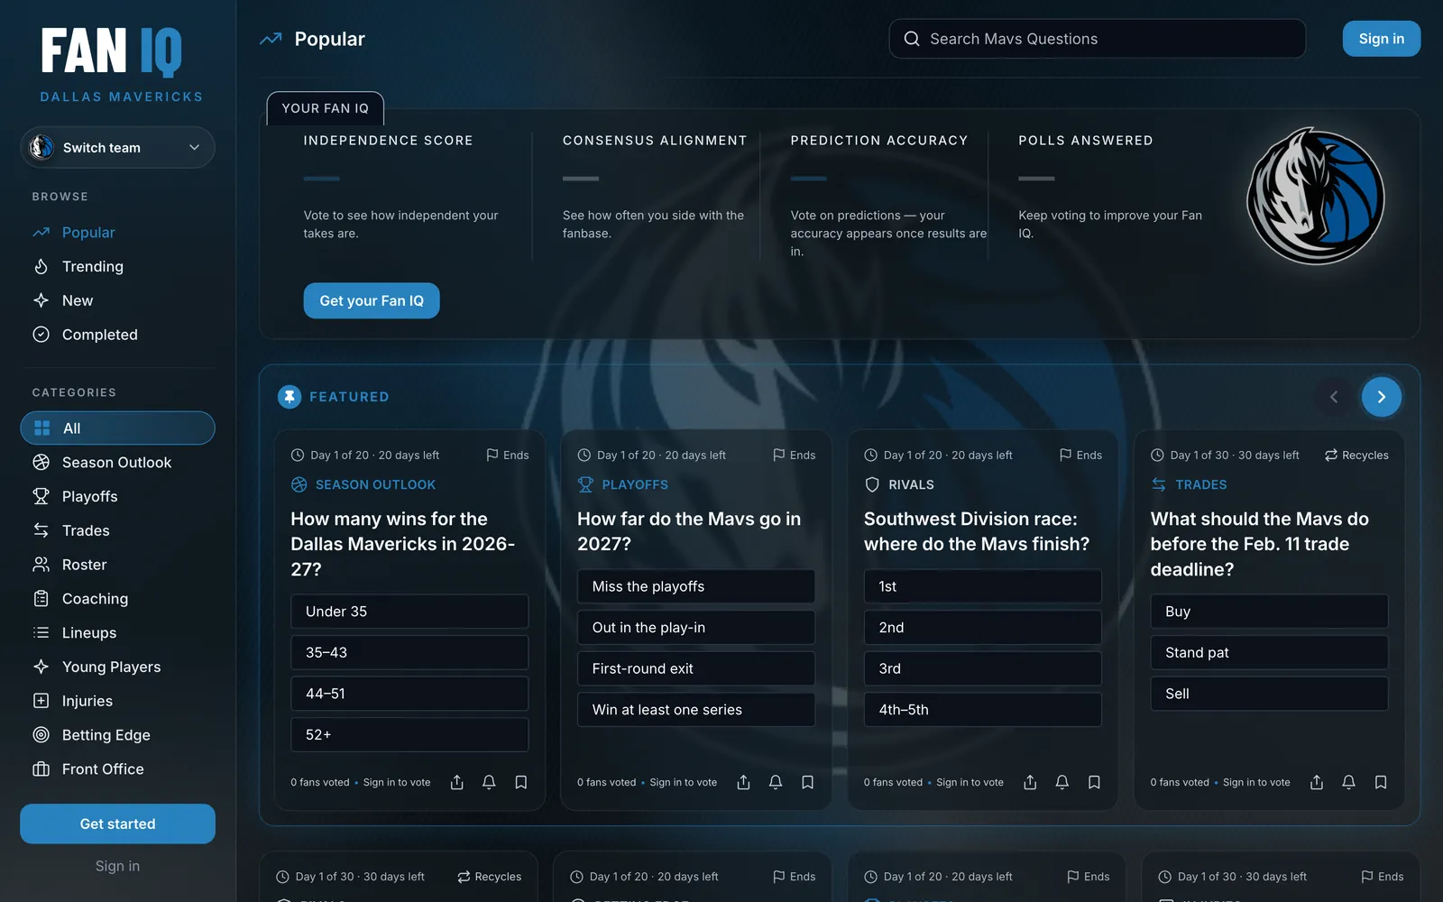Share the Dallas Mavericks wins poll
Image resolution: width=1443 pixels, height=902 pixels.
[x=457, y=782]
